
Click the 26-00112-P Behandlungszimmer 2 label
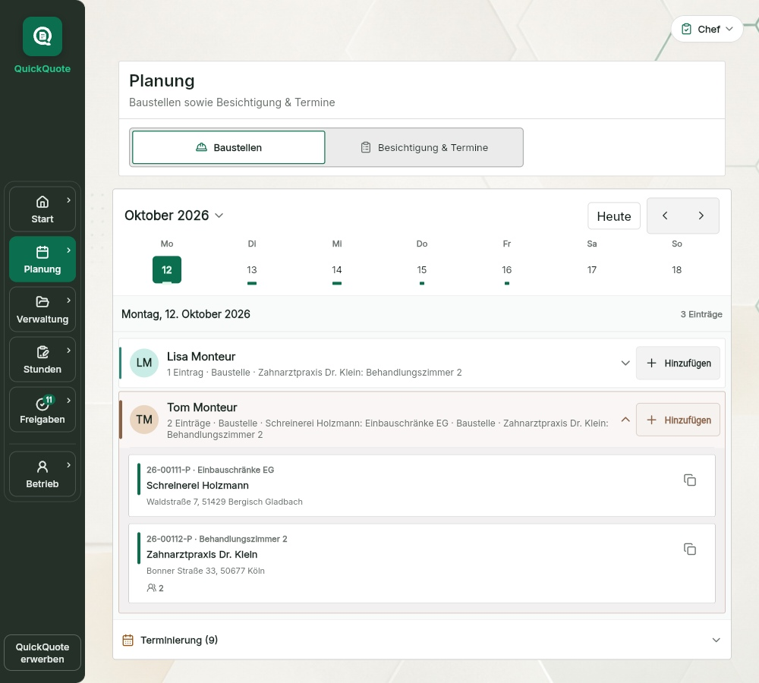[x=217, y=540]
